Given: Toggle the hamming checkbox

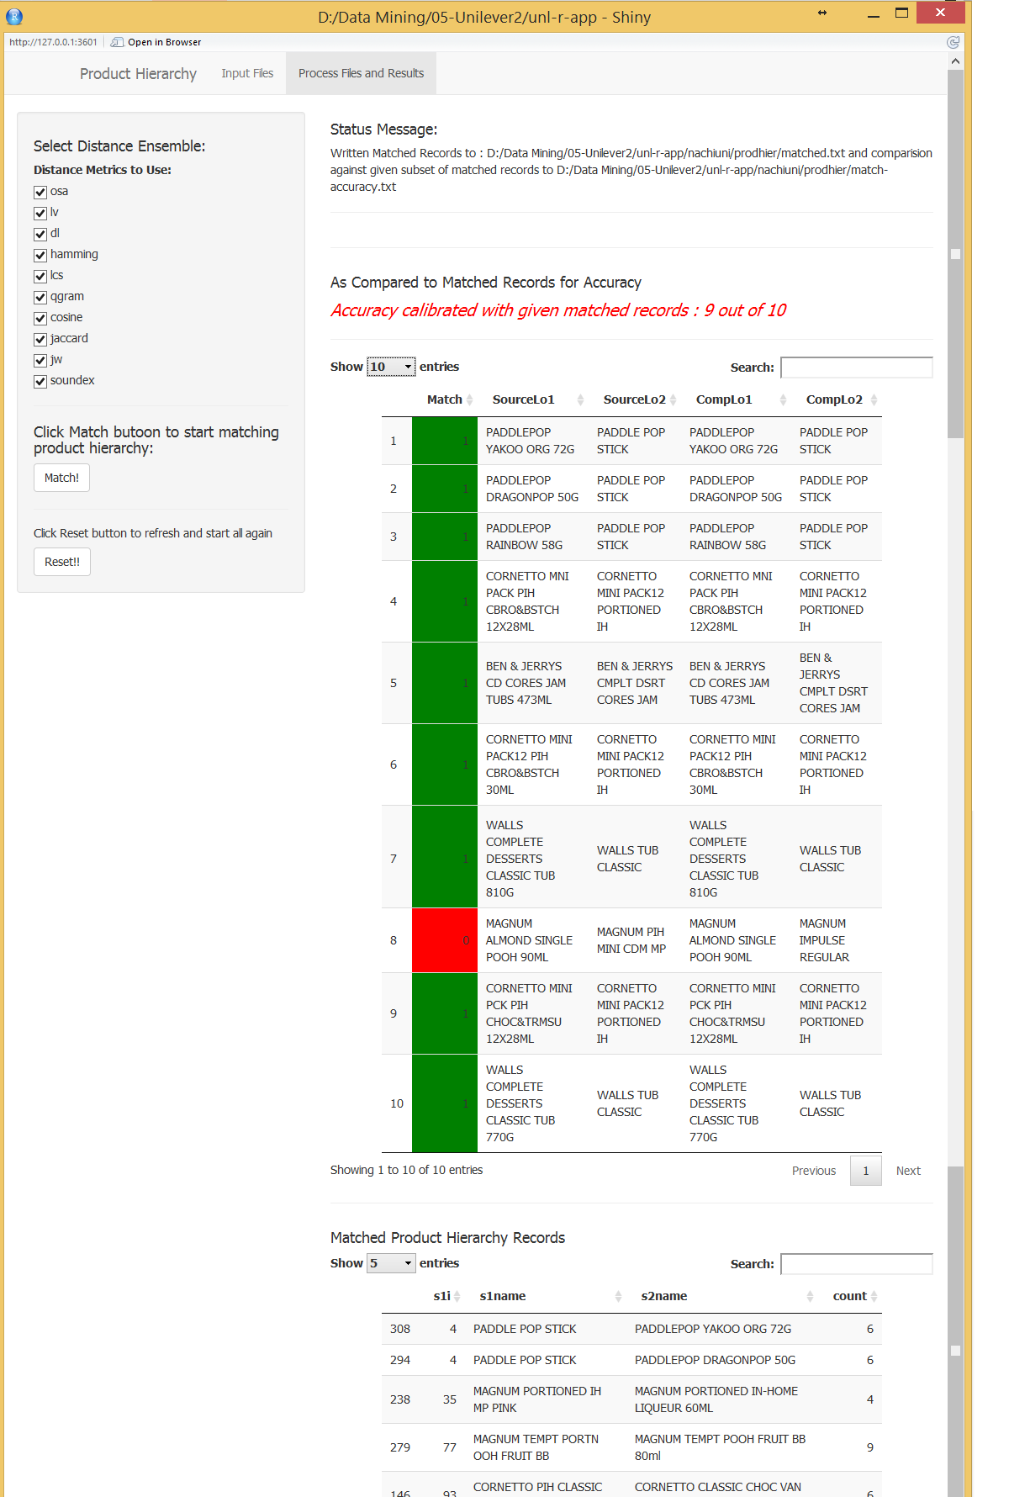Looking at the screenshot, I should 40,256.
